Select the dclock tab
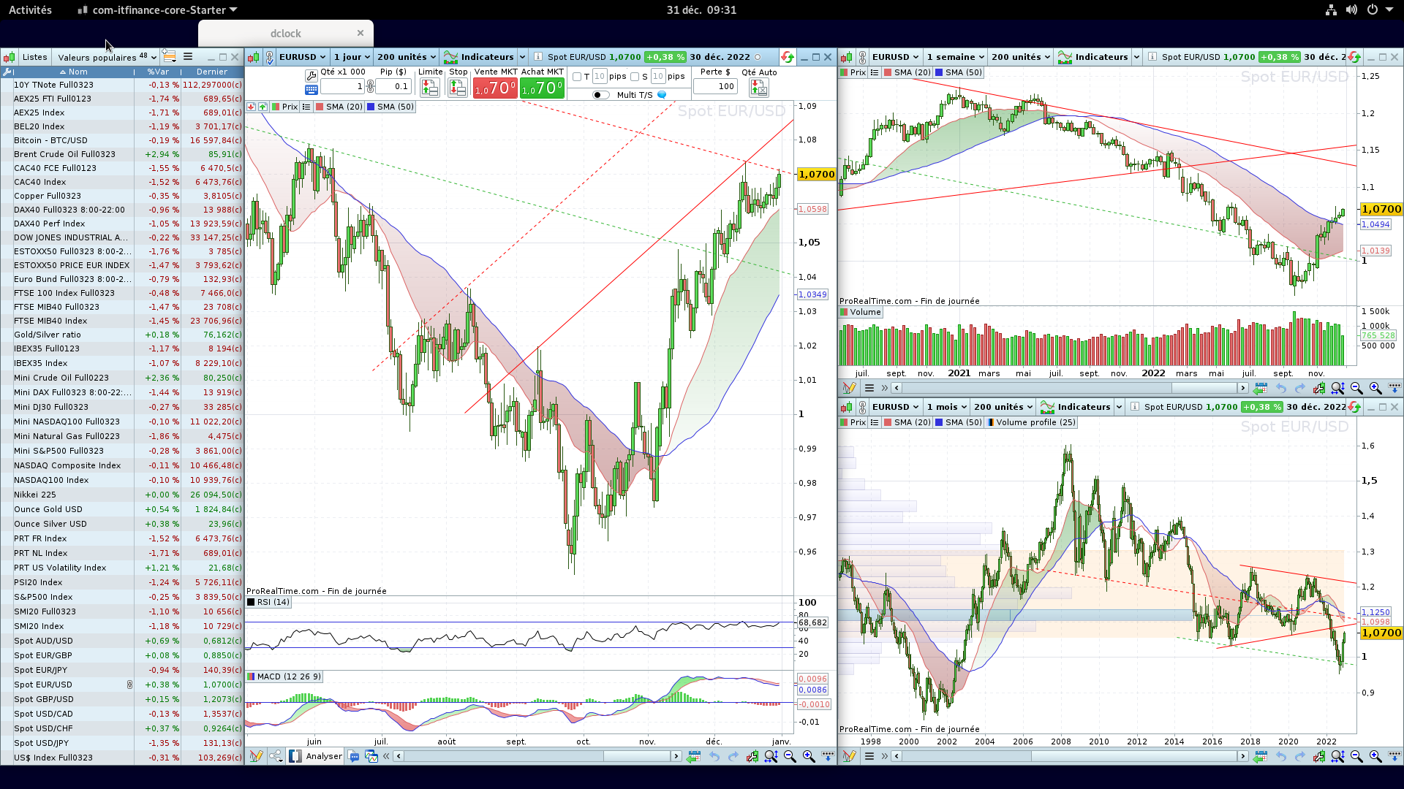This screenshot has height=789, width=1404. (285, 34)
